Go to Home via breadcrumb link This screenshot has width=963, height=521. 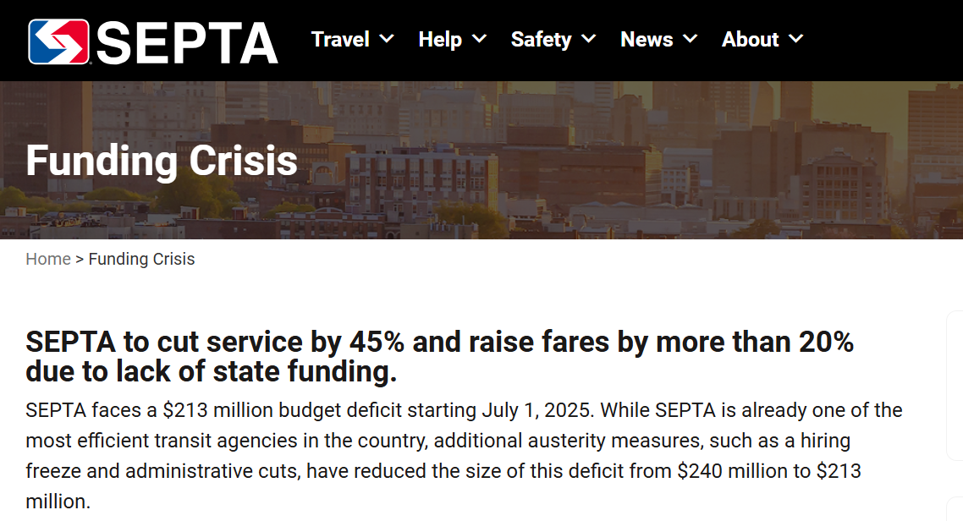[48, 259]
